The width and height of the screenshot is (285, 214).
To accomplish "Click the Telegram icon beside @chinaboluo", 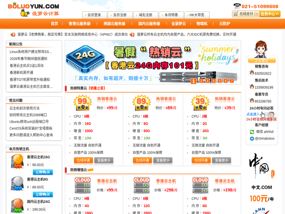I will [252, 139].
